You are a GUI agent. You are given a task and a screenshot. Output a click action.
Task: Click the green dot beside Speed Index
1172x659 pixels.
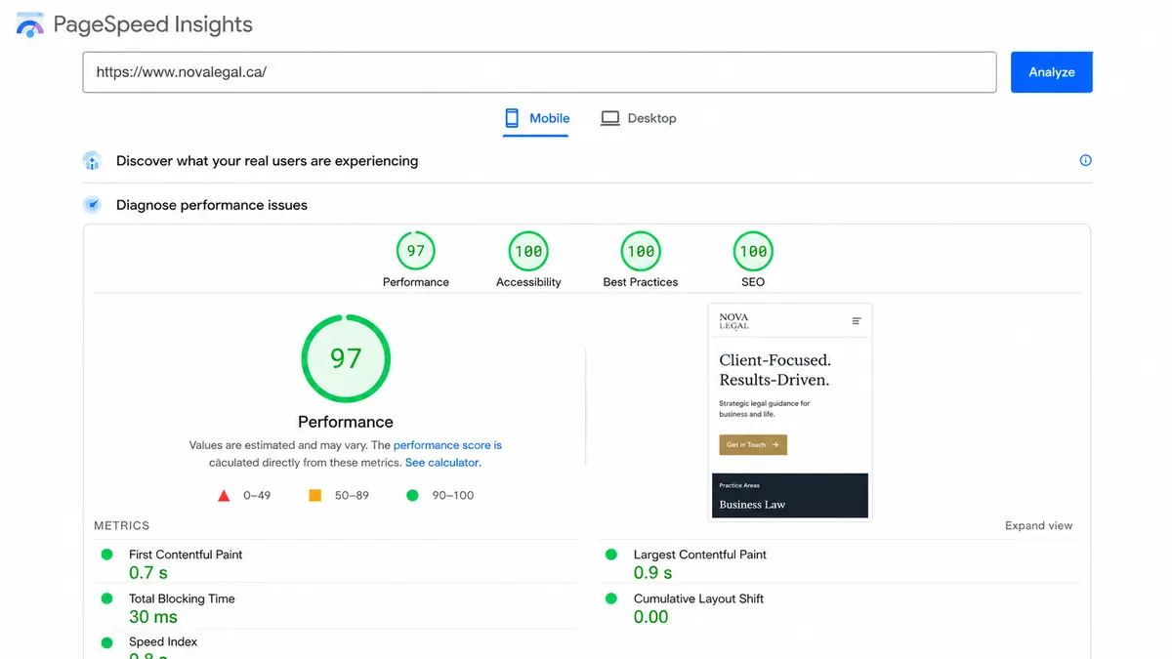(x=107, y=641)
